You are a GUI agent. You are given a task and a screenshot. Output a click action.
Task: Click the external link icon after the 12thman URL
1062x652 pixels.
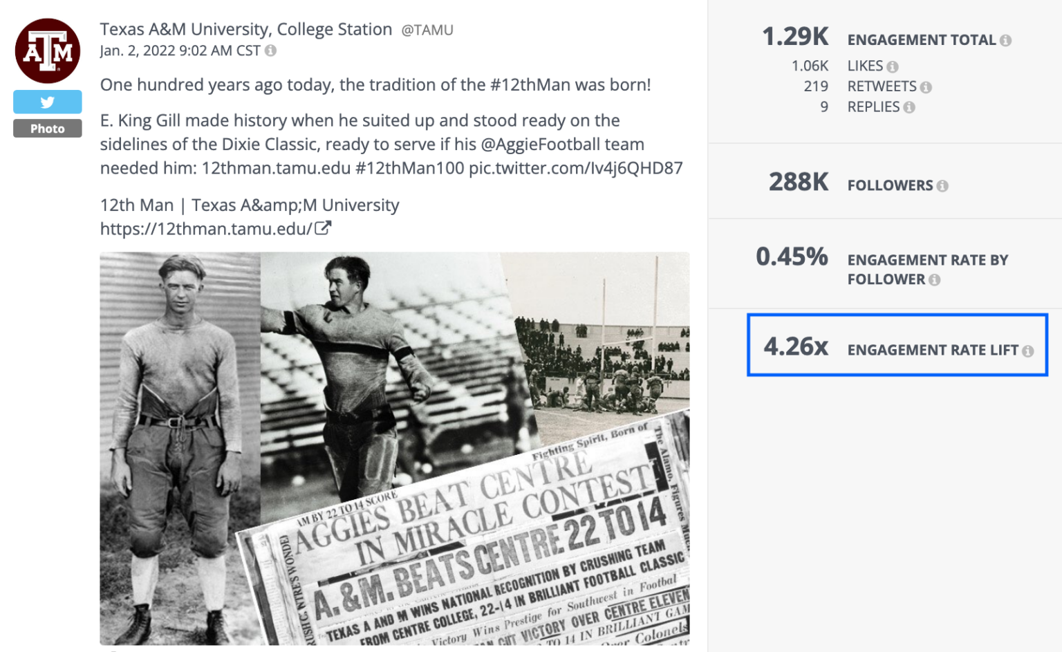324,227
